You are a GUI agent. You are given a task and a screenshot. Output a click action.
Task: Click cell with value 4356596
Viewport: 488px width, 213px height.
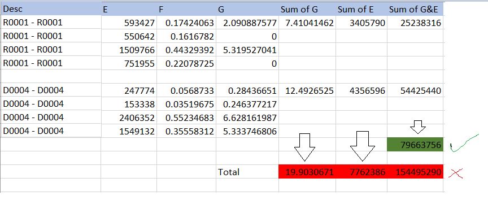point(361,90)
